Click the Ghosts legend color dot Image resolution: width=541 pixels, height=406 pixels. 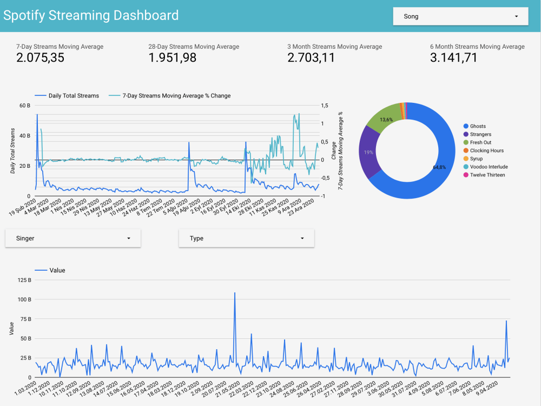click(x=466, y=126)
